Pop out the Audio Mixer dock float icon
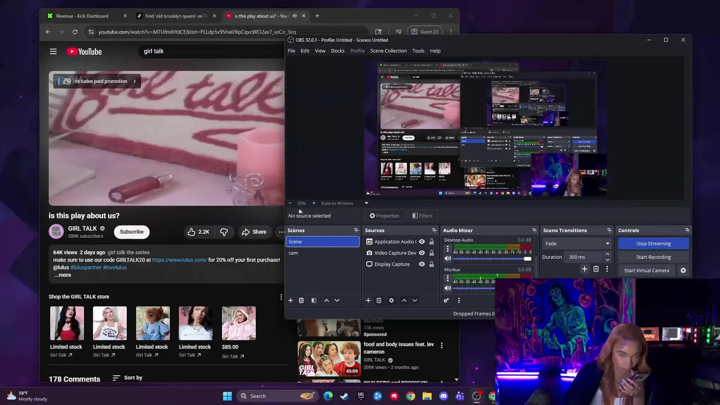Viewport: 720px width, 405px height. (534, 230)
